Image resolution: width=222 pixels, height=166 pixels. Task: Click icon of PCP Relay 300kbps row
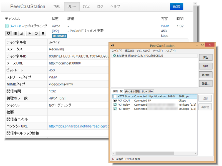click(x=115, y=109)
